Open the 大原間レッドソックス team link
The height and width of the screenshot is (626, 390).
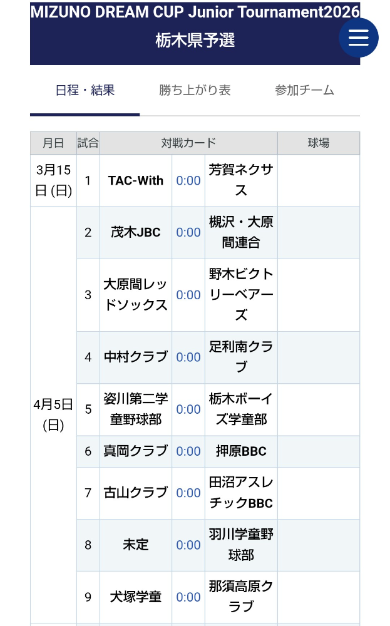[136, 295]
